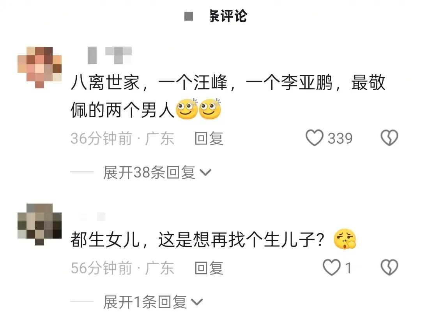
Task: Open the first commenter's blurred username
Action: click(110, 55)
